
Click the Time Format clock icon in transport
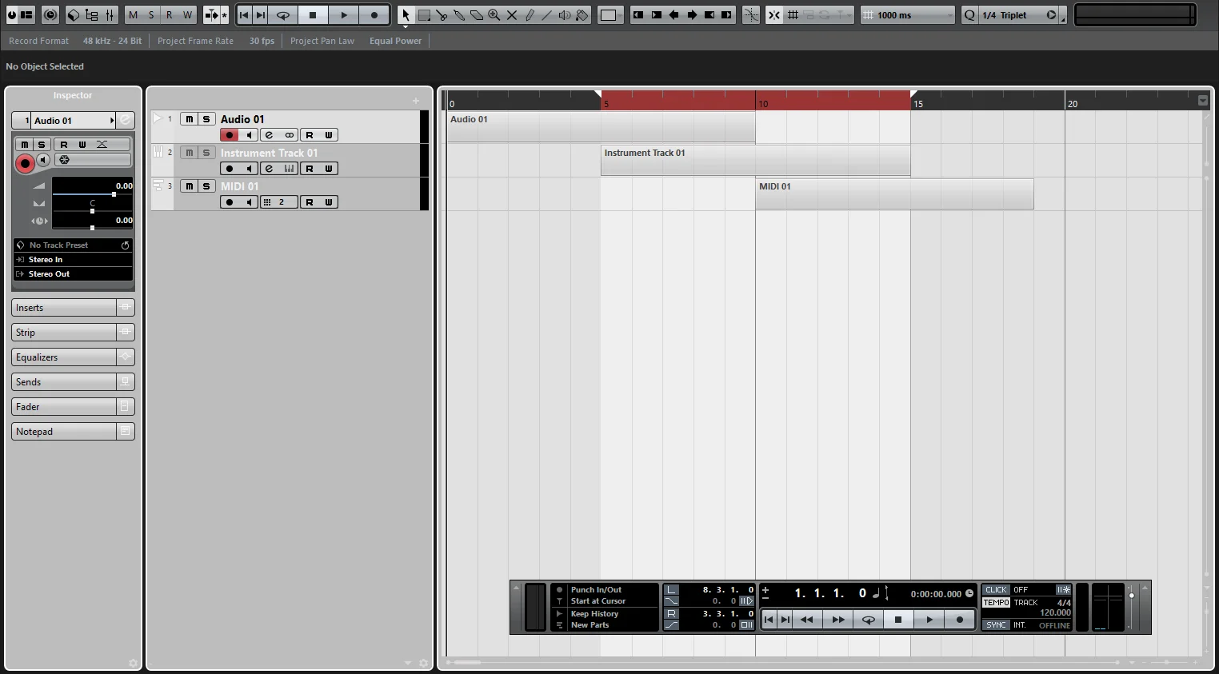click(x=969, y=593)
